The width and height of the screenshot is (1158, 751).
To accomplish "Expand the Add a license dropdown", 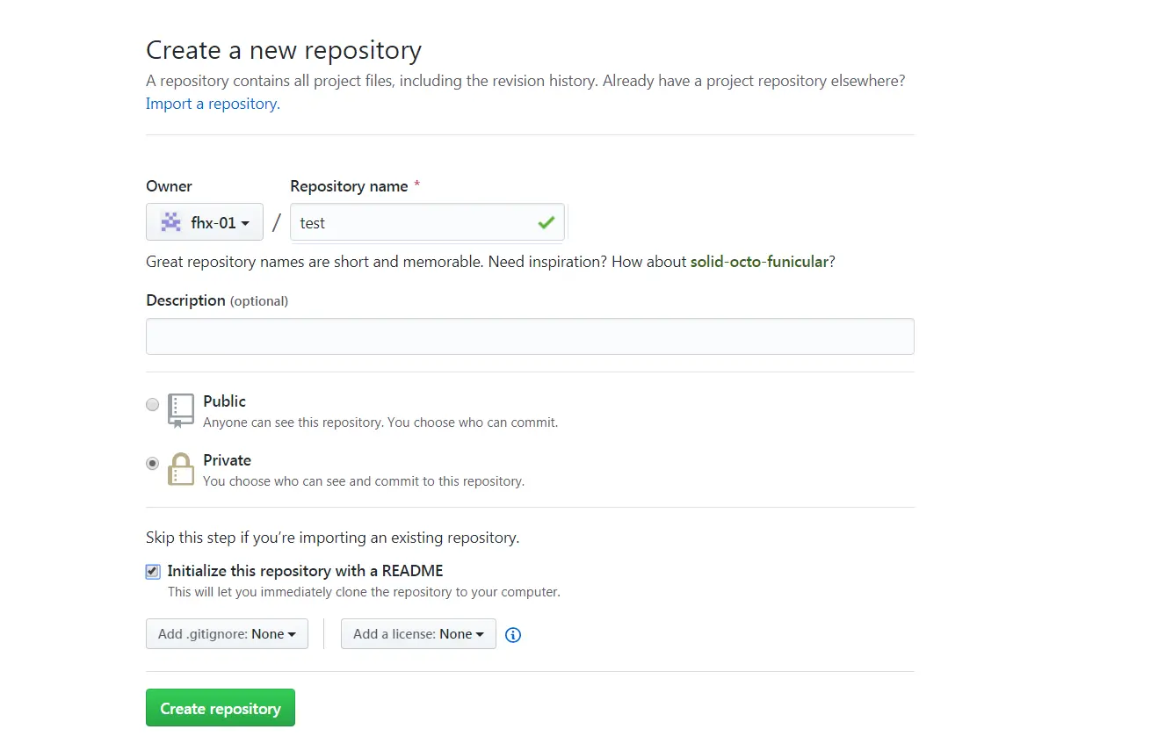I will pos(418,634).
